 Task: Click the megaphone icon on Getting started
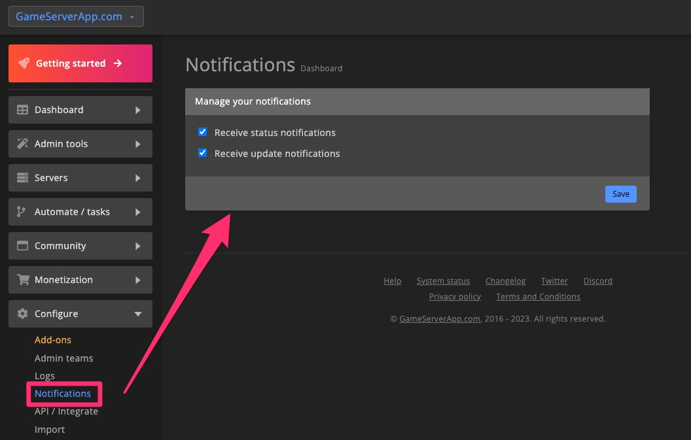click(x=24, y=63)
